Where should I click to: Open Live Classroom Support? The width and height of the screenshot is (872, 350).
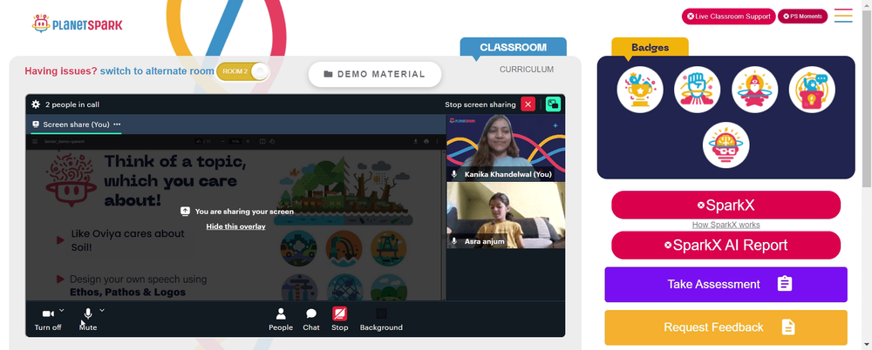pos(728,17)
